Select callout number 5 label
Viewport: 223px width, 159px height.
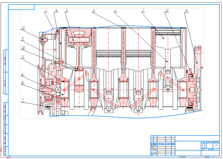point(94,10)
